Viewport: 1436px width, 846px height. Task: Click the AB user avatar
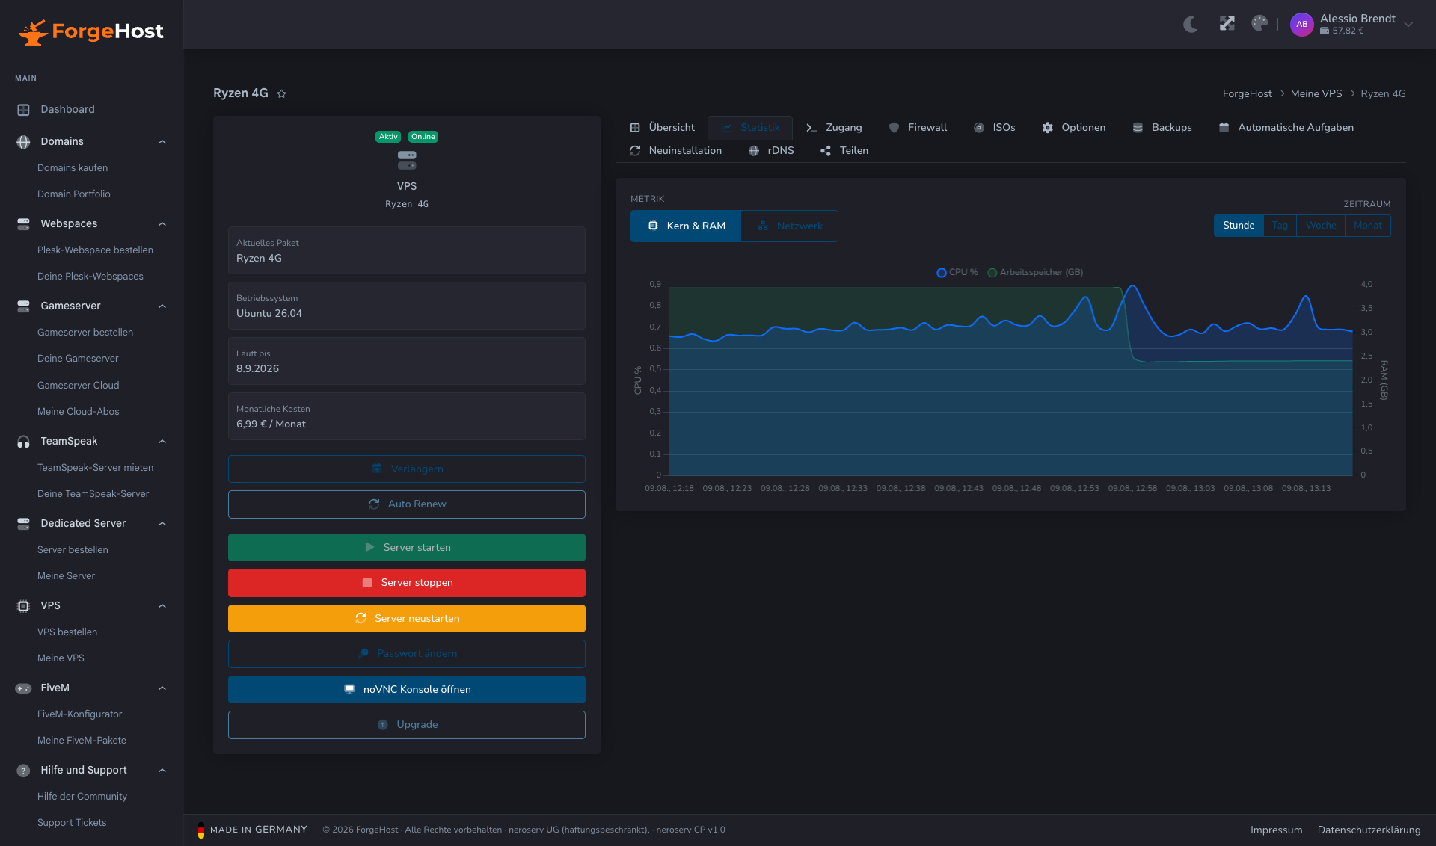pyautogui.click(x=1301, y=24)
